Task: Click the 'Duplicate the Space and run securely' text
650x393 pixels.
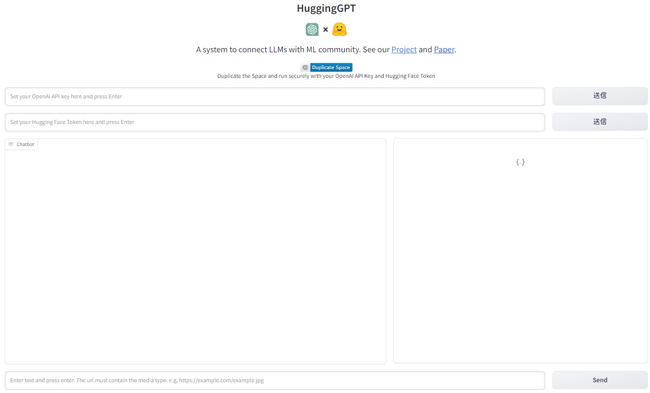Action: tap(326, 76)
